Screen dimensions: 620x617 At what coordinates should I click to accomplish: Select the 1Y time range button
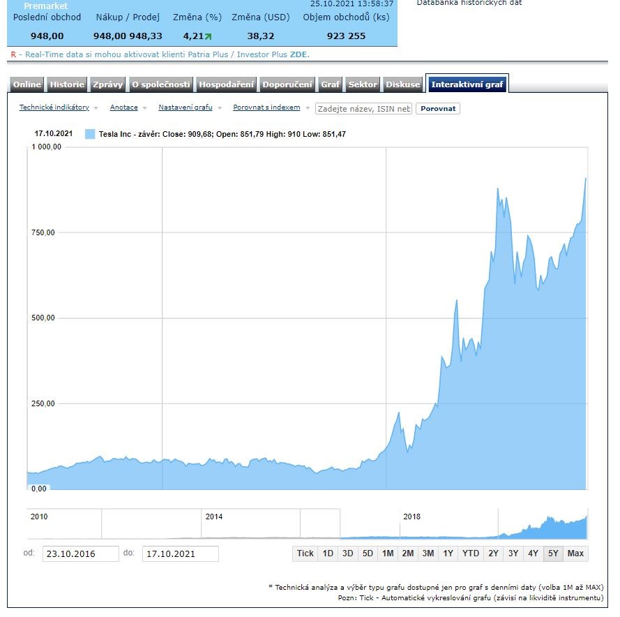pos(448,553)
